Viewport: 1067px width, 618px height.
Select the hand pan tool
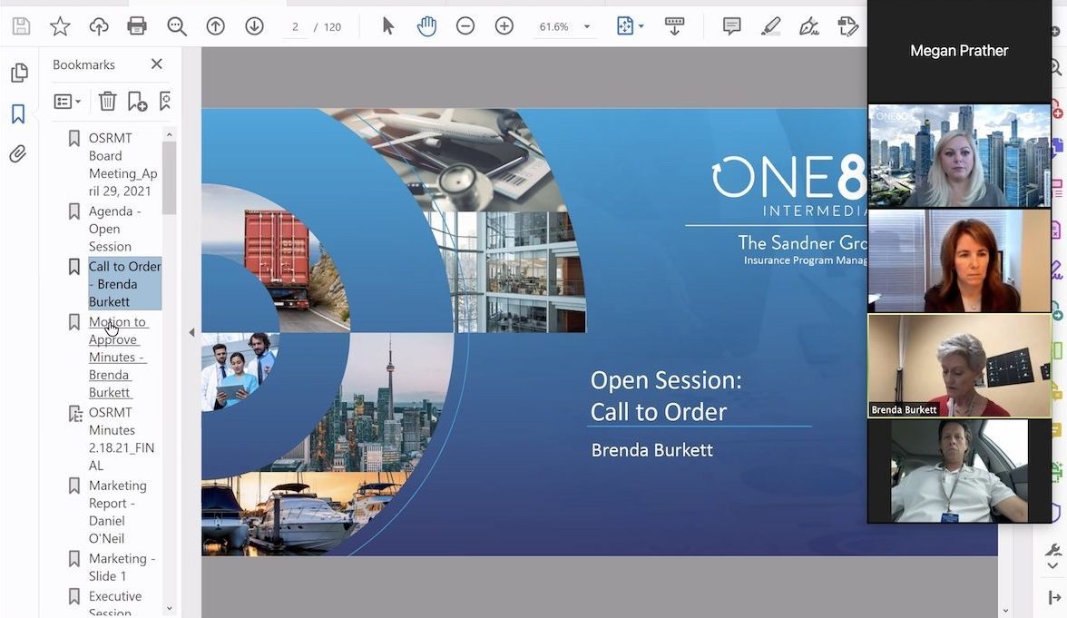tap(426, 26)
